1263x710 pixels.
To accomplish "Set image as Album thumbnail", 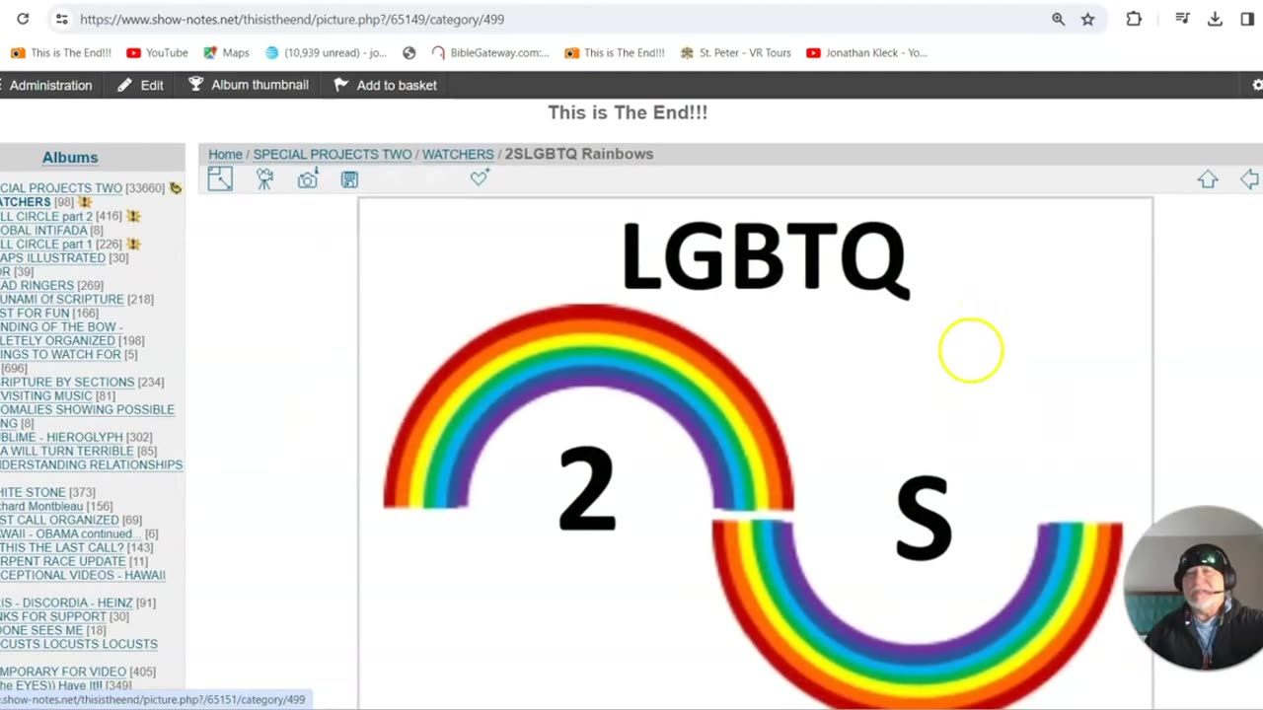I will 249,85.
